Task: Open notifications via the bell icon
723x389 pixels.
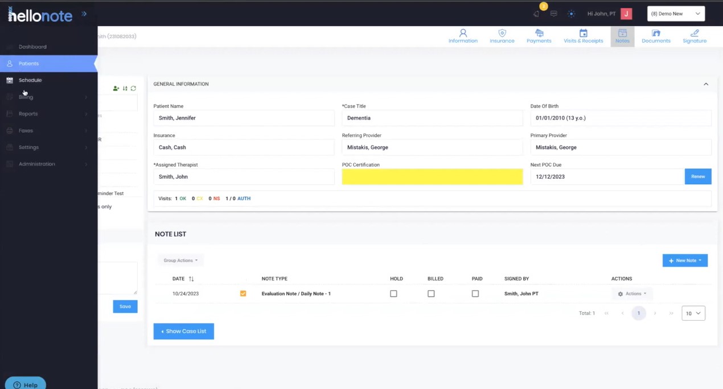Action: (x=535, y=14)
